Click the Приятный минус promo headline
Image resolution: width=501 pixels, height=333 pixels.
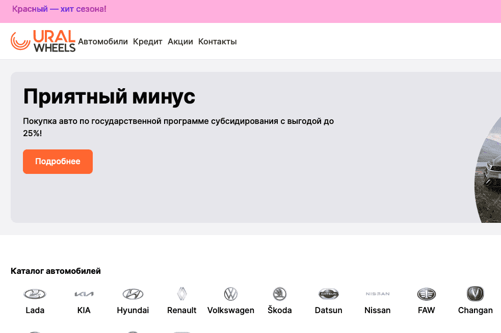109,96
